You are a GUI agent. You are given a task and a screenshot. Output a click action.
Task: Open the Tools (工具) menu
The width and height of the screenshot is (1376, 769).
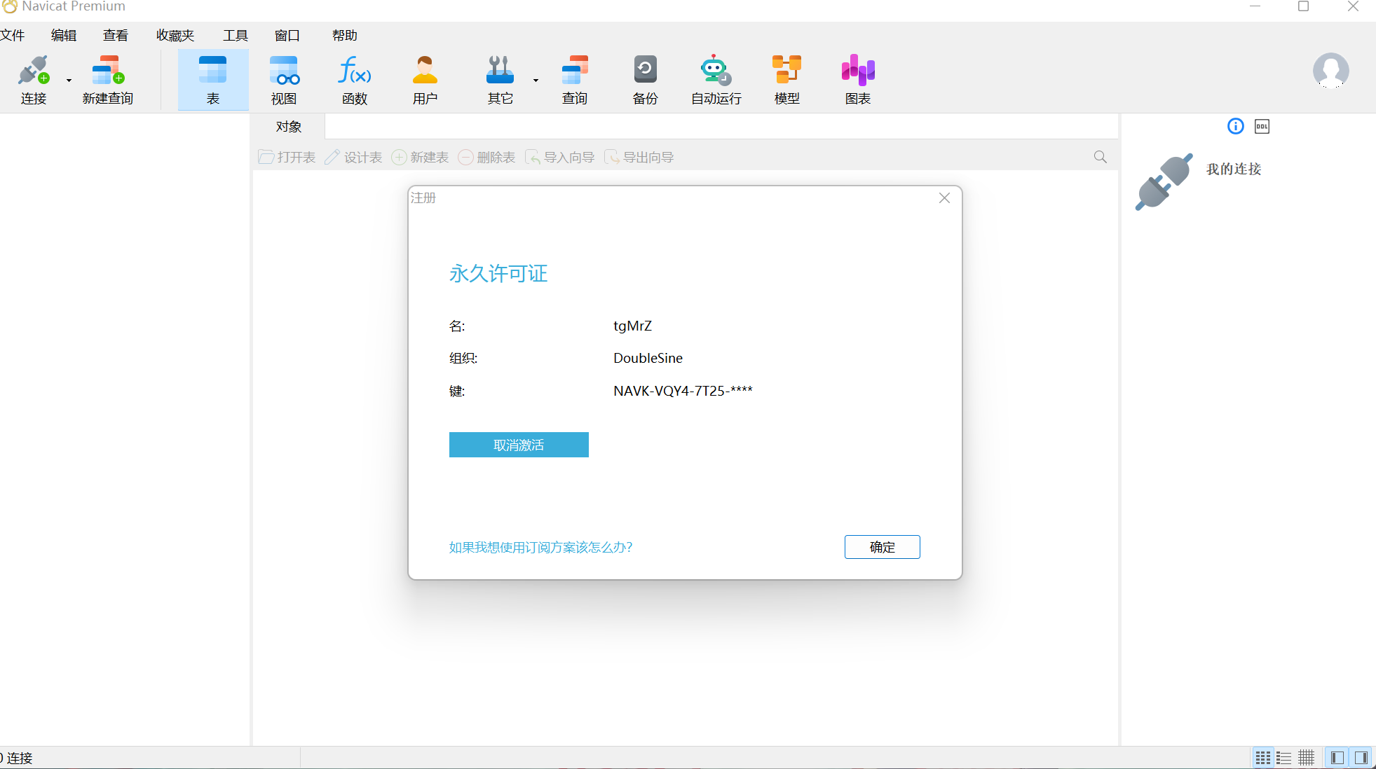(x=236, y=36)
